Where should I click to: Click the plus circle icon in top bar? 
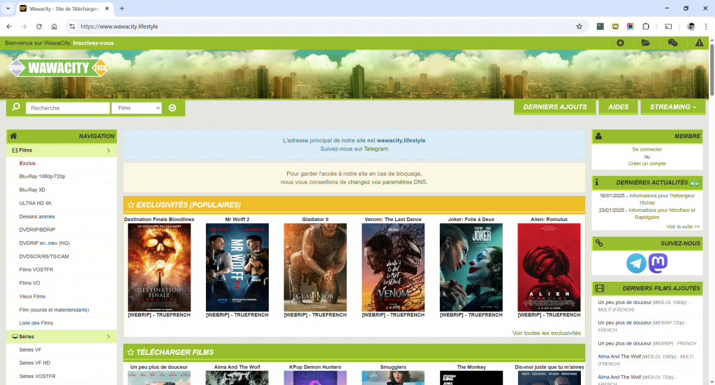pyautogui.click(x=620, y=43)
